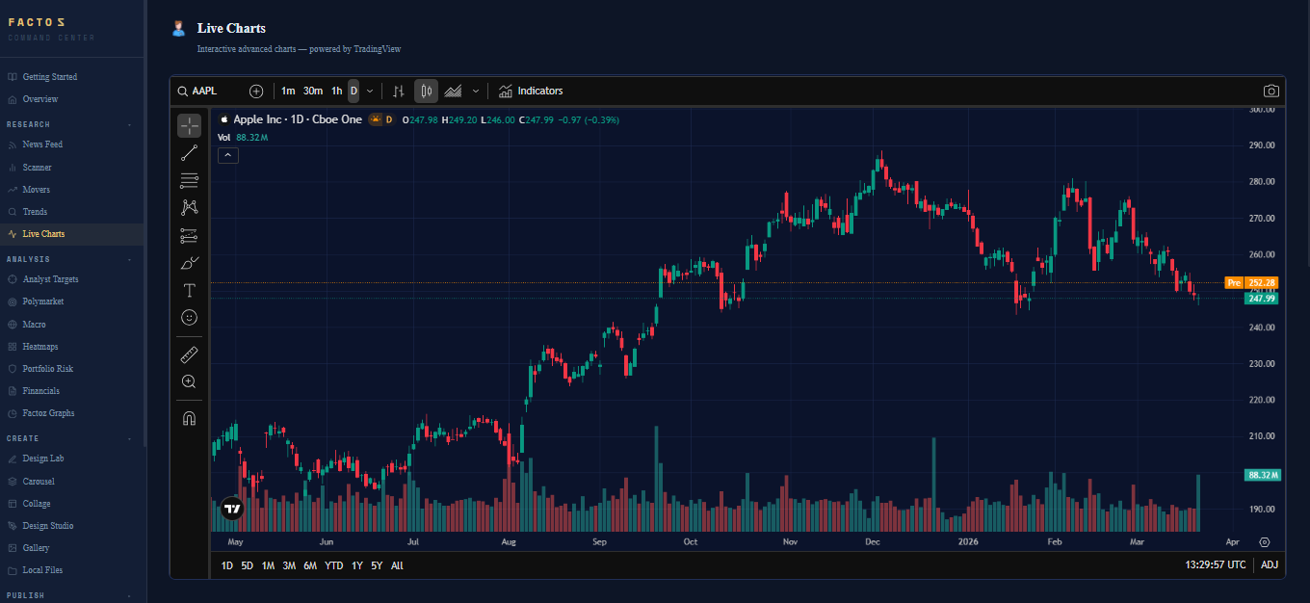Image resolution: width=1310 pixels, height=603 pixels.
Task: Switch chart style to candlesticks
Action: tap(426, 91)
